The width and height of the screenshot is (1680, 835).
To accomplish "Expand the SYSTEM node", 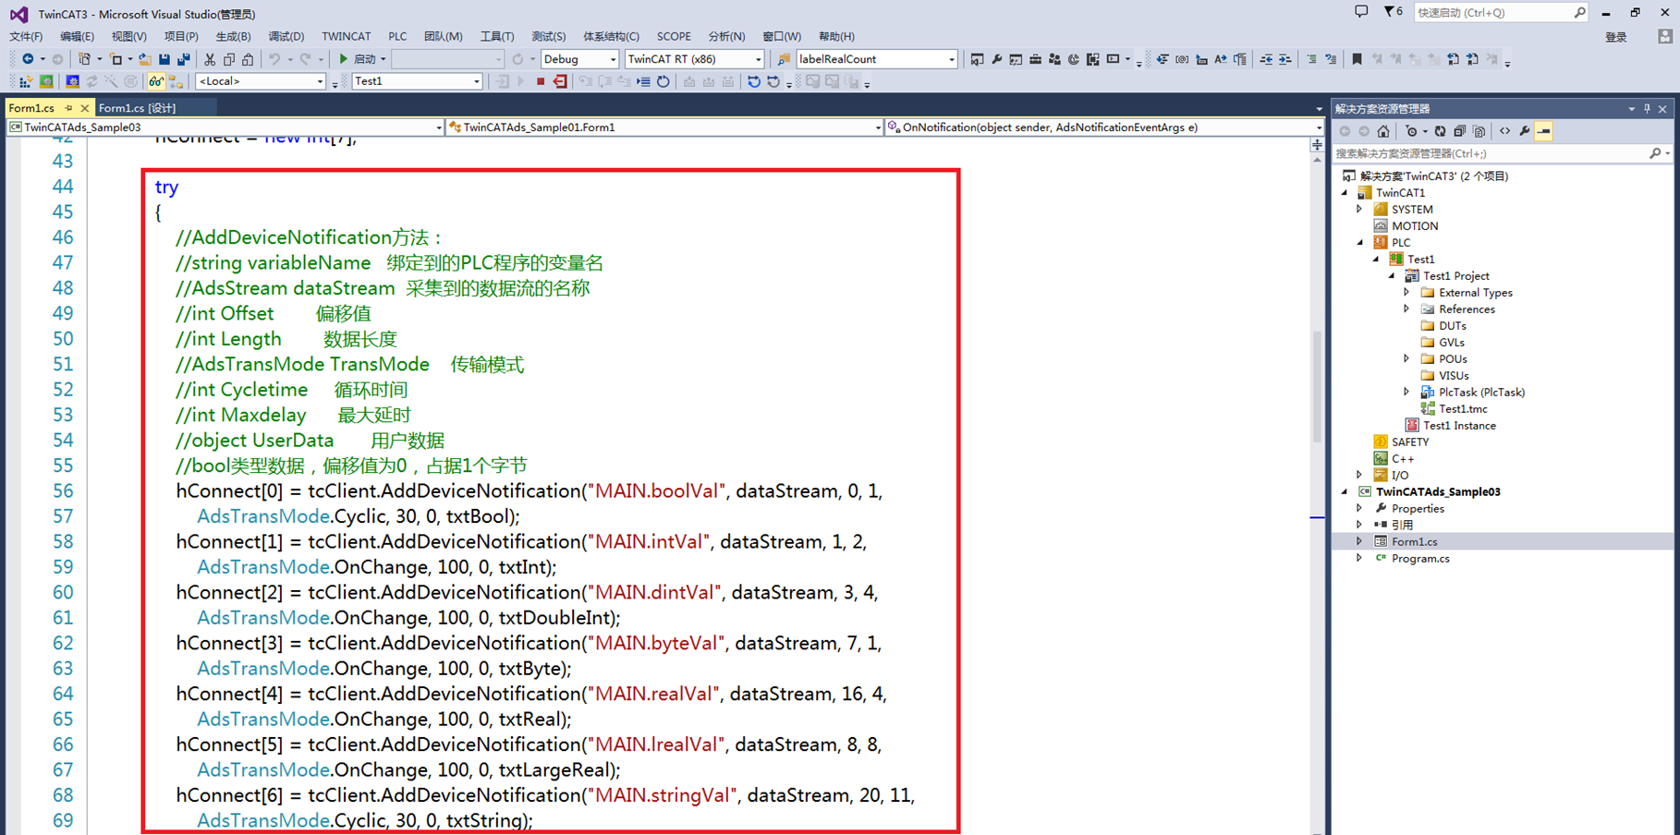I will coord(1360,210).
